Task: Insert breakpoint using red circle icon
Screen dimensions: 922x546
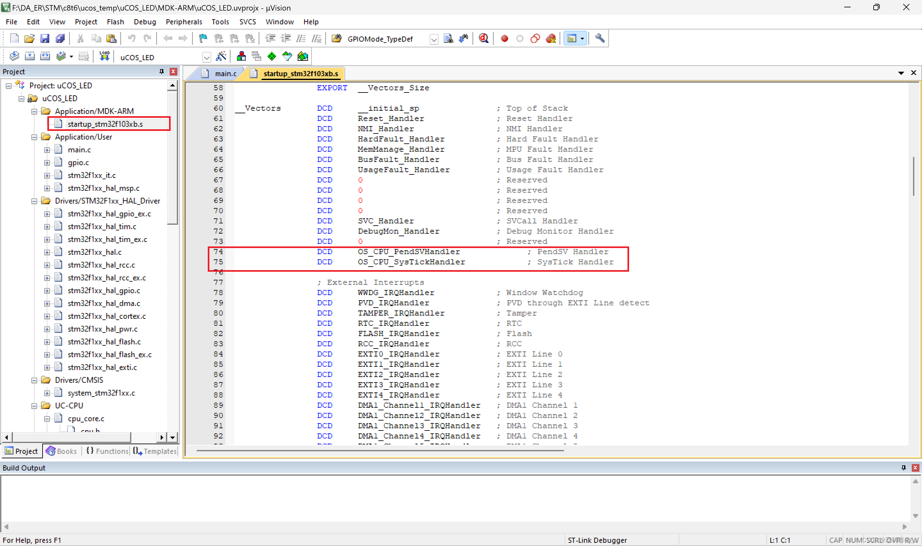Action: [x=504, y=38]
